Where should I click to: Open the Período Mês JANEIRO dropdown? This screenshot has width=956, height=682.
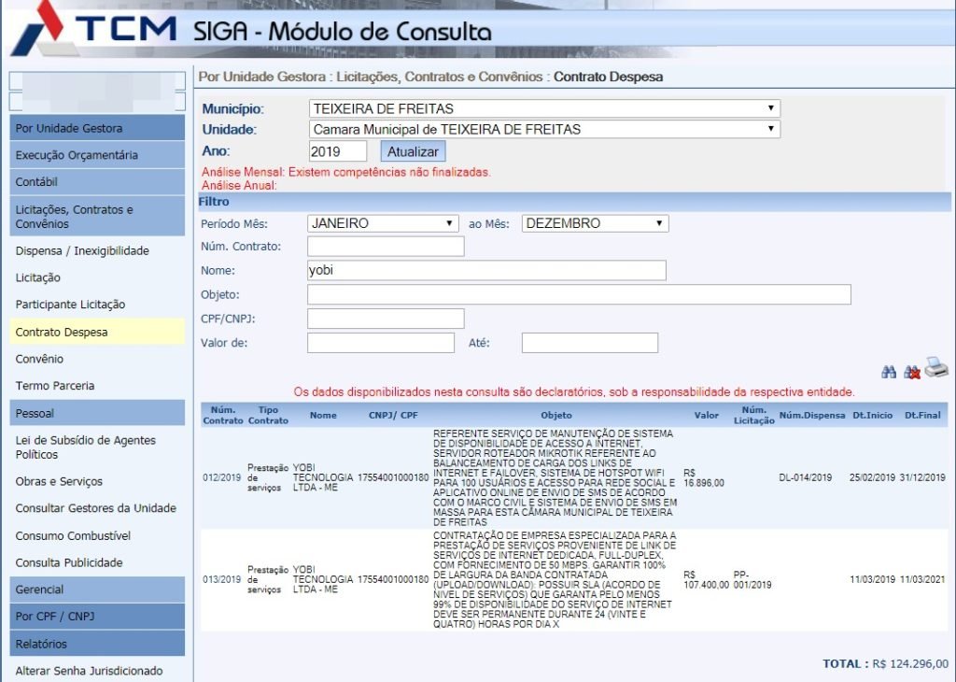coord(383,223)
